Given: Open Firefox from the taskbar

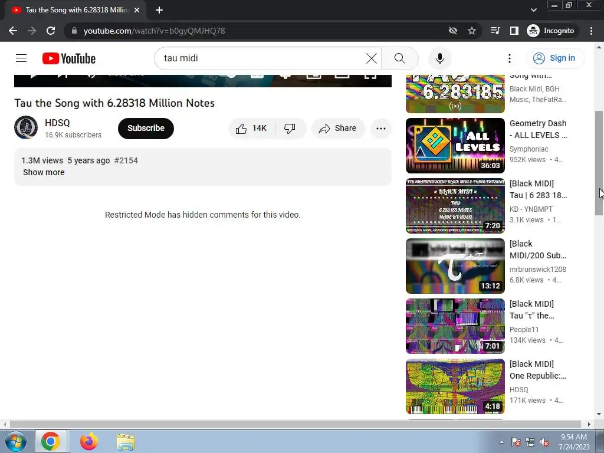Looking at the screenshot, I should pyautogui.click(x=89, y=441).
